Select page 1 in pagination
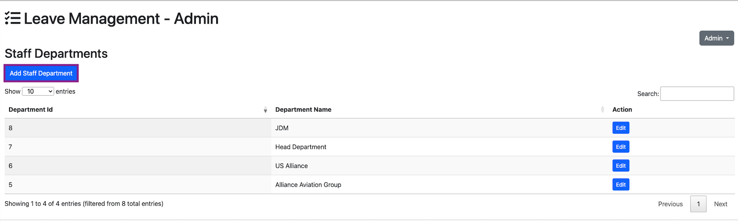The height and width of the screenshot is (221, 738). coord(698,204)
